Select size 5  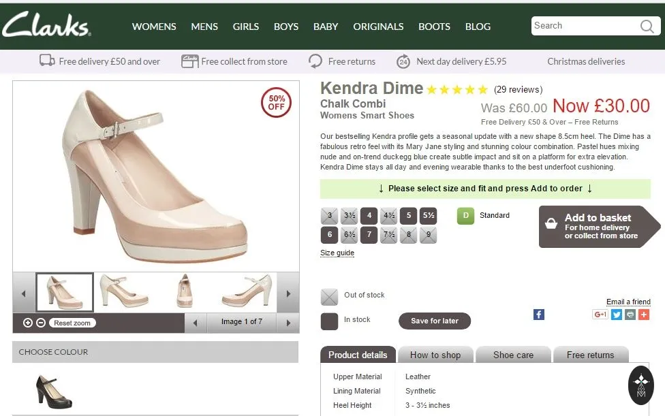click(x=408, y=215)
